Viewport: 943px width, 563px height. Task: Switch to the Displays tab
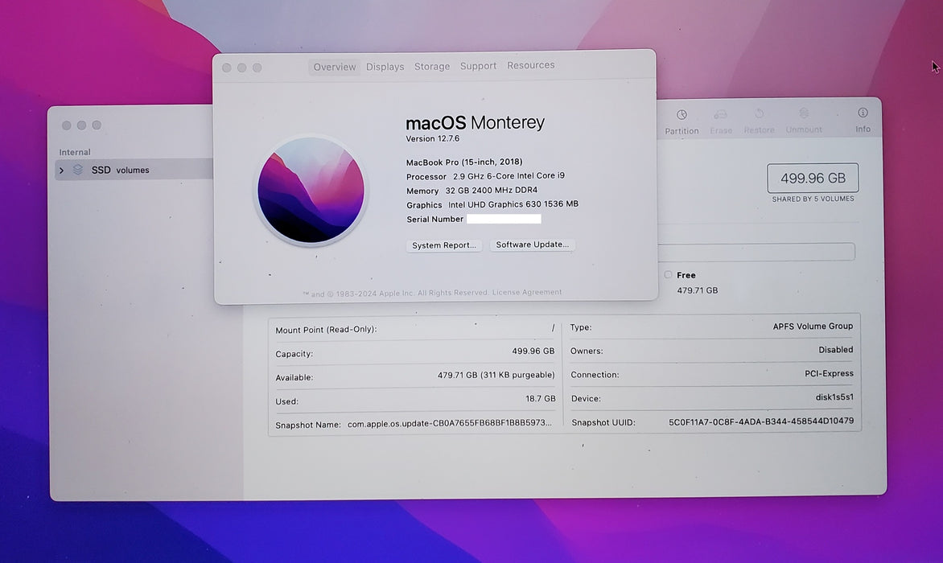tap(385, 67)
